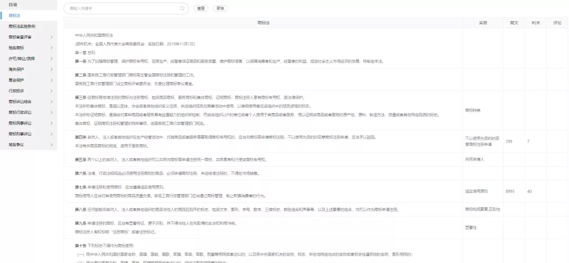The height and width of the screenshot is (263, 569).
Task: Click the 颁布机关 issuing authority line
Action: coord(135,44)
